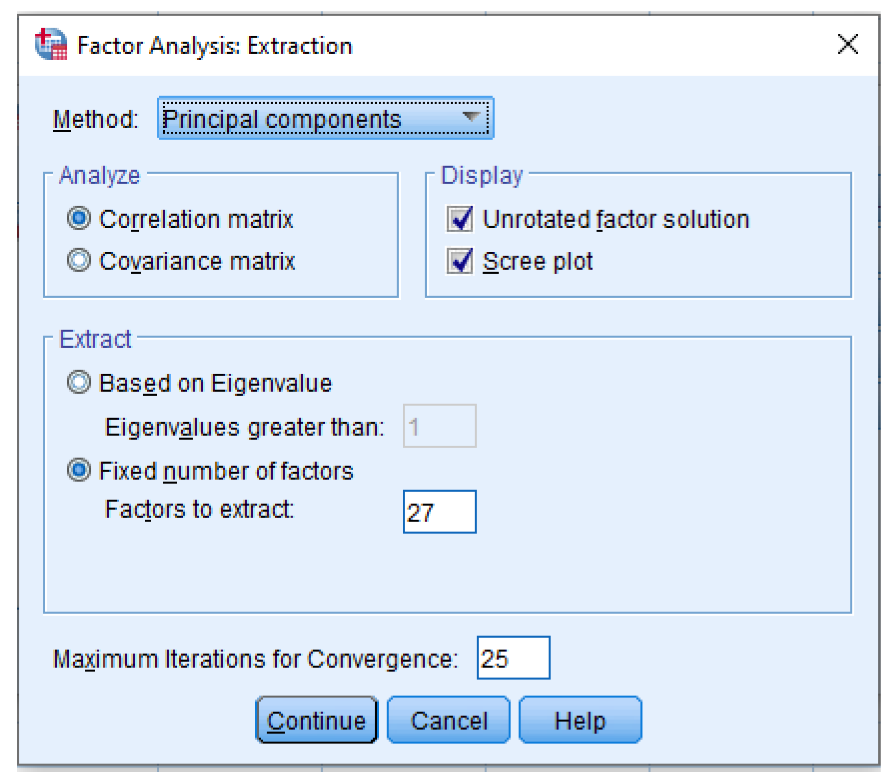Viewport: 892px width, 784px height.
Task: Click the Maximum Iterations for Convergence field
Action: point(513,658)
